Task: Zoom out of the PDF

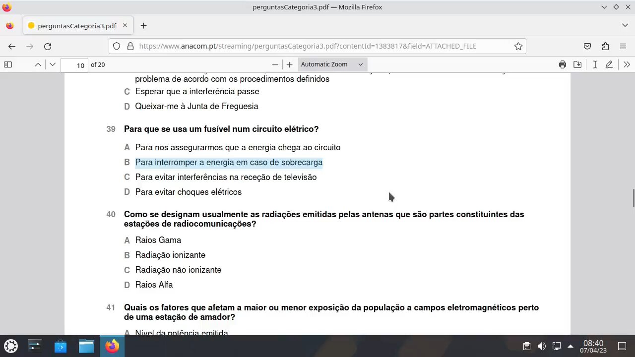Action: click(275, 64)
